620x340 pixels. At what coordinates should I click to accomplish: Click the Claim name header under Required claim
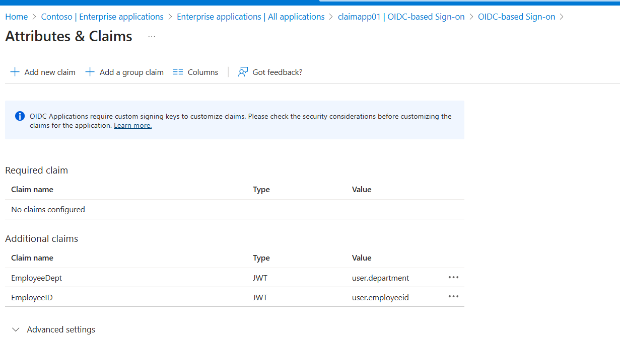click(32, 189)
